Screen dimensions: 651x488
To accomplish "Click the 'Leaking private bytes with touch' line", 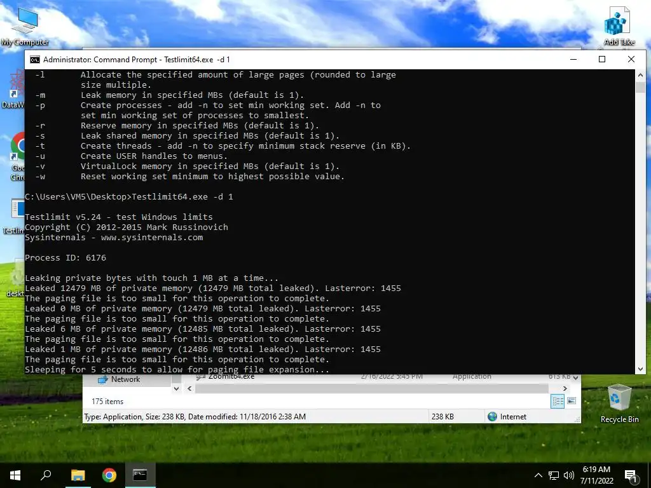I will coord(151,278).
